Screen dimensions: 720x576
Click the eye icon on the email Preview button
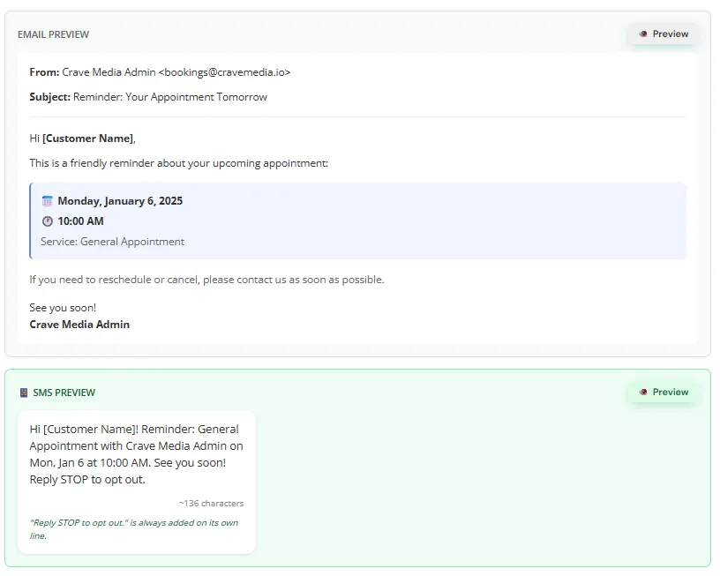[x=643, y=34]
